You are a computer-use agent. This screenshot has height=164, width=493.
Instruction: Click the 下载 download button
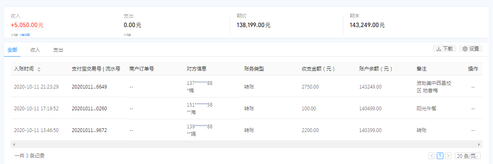pos(445,49)
